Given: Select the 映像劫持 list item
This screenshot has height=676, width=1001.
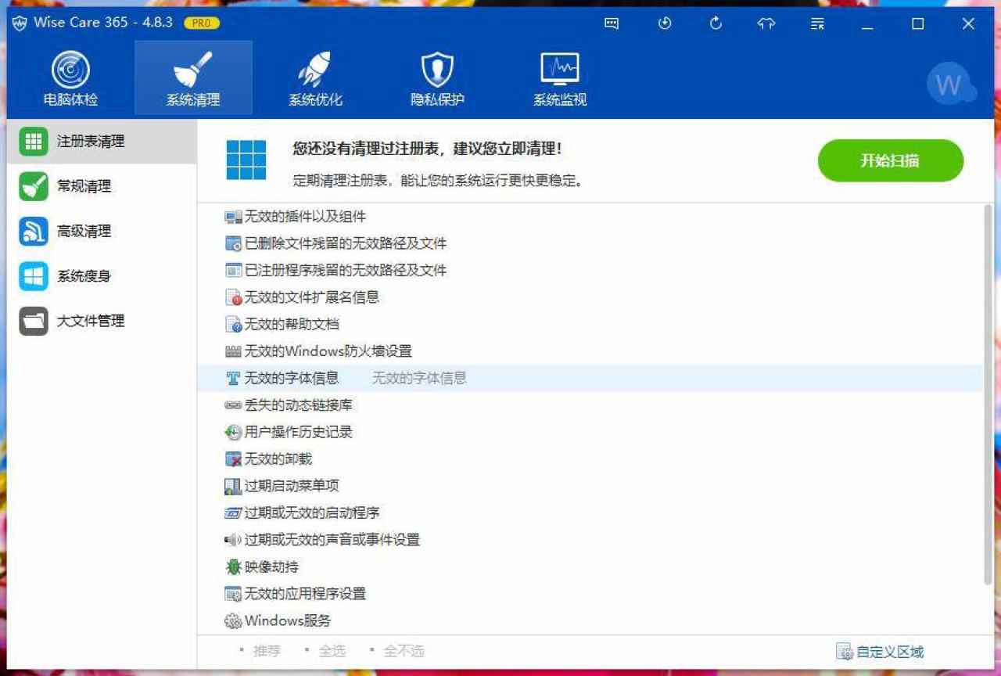Looking at the screenshot, I should pyautogui.click(x=271, y=566).
